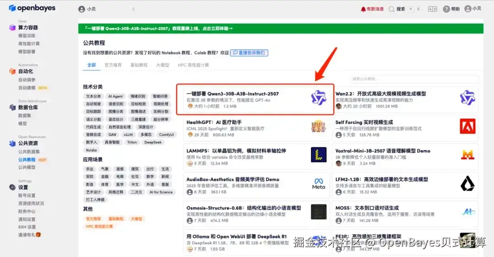The image size is (494, 257).
Task: Click the gift icon beside 邀请有礼
Action: 38,235
